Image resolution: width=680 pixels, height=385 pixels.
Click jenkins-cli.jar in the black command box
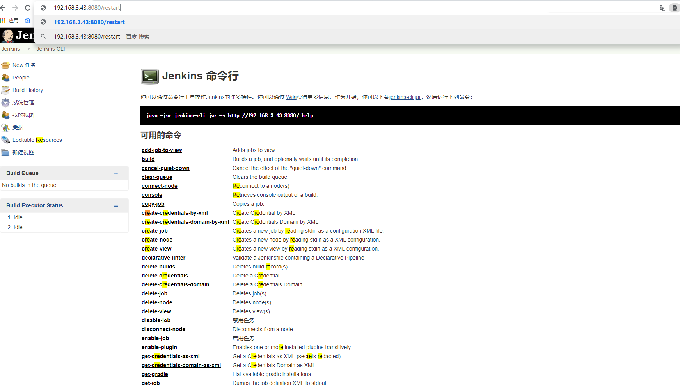pyautogui.click(x=195, y=116)
